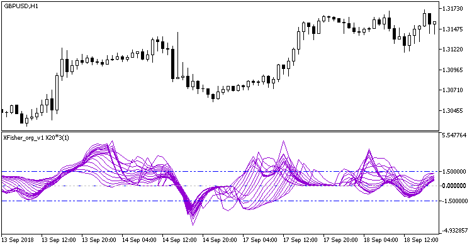Image resolution: width=472 pixels, height=247 pixels.
Task: Click the 14 Sep 20:00 time label
Action: [x=220, y=240]
